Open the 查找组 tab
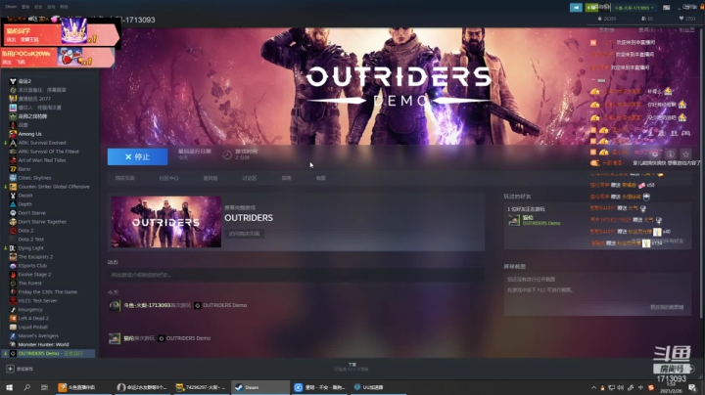The image size is (705, 395). coord(210,178)
